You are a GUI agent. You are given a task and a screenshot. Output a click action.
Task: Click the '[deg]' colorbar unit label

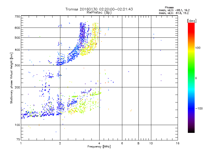[x=192, y=21]
